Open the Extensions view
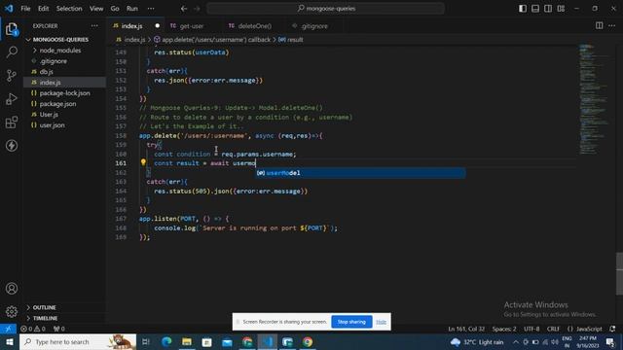The image size is (623, 350). click(x=12, y=122)
